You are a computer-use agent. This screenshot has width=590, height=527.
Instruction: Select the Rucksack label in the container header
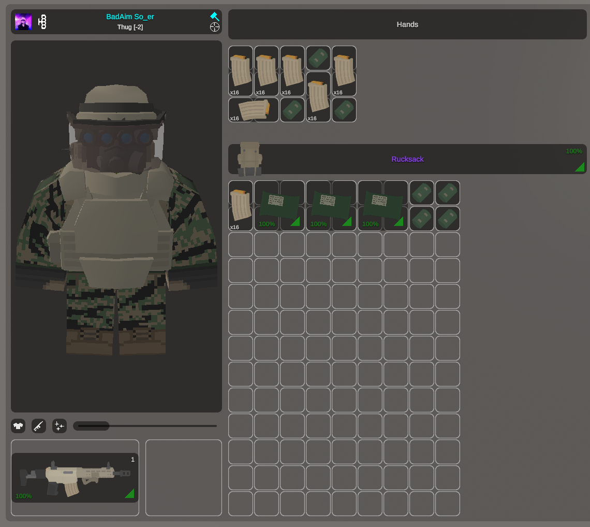coord(407,159)
